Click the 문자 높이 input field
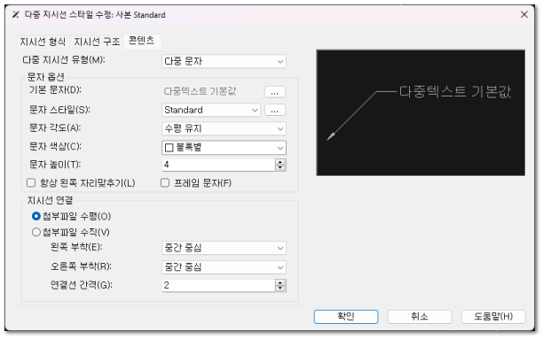Screen dimensions: 543x339 click(x=218, y=165)
